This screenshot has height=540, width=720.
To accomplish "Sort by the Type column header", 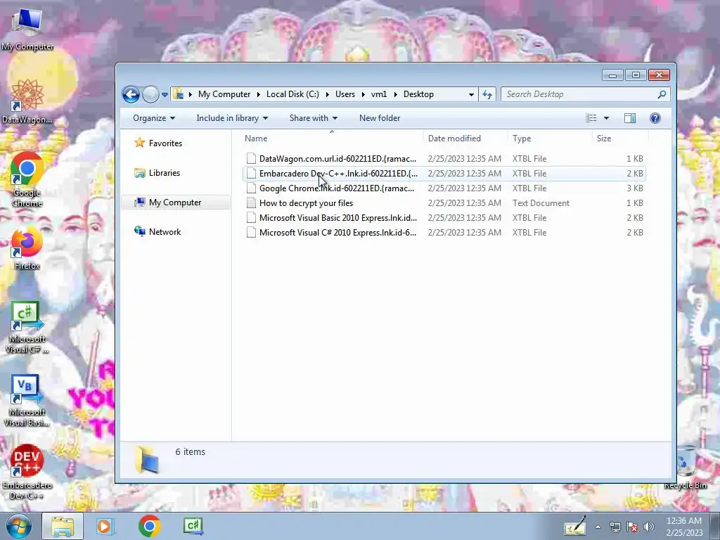I will coord(550,139).
